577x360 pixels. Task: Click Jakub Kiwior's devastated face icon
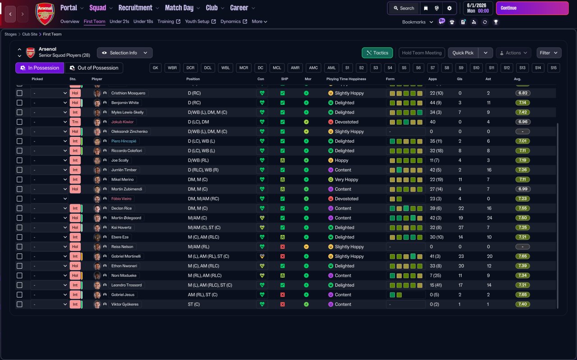[x=330, y=122]
